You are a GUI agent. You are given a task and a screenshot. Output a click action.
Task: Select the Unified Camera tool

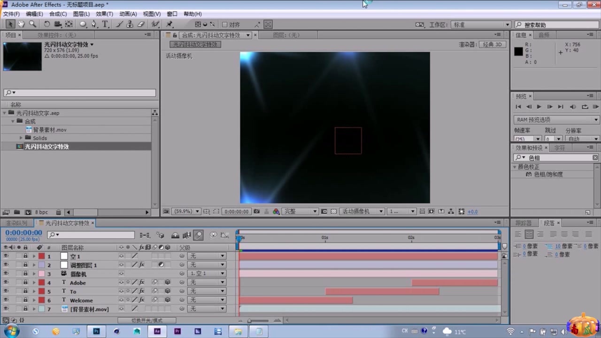58,24
